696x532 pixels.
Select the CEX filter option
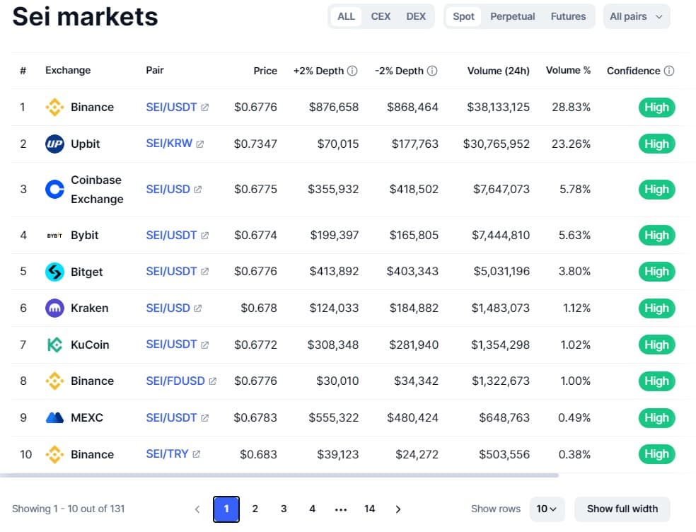381,16
